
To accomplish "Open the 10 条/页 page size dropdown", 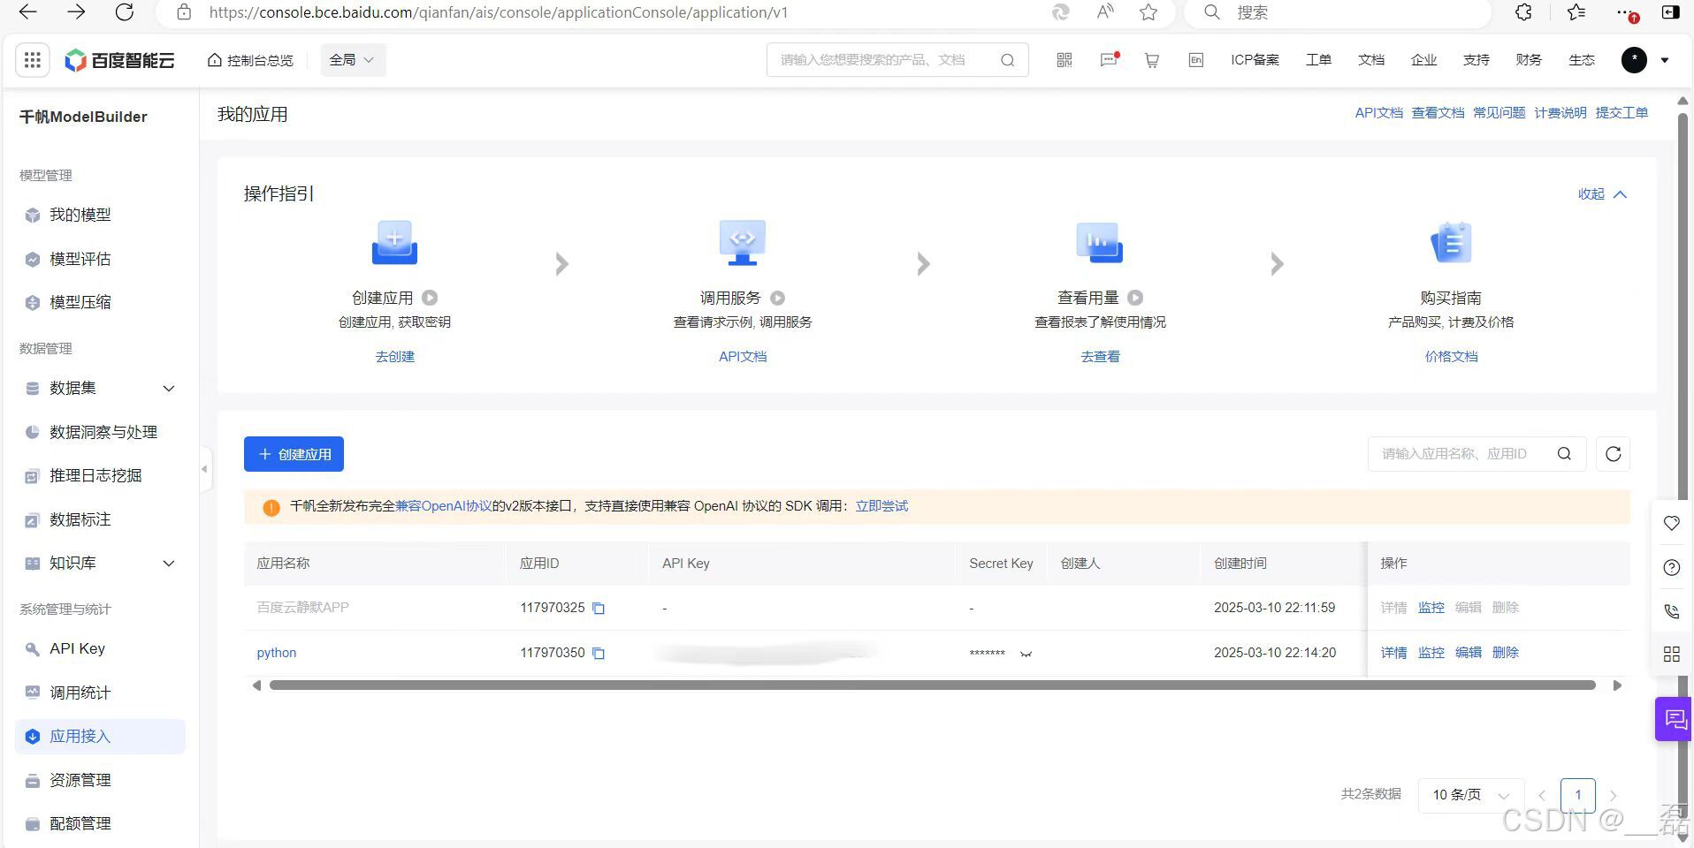I will pos(1470,795).
